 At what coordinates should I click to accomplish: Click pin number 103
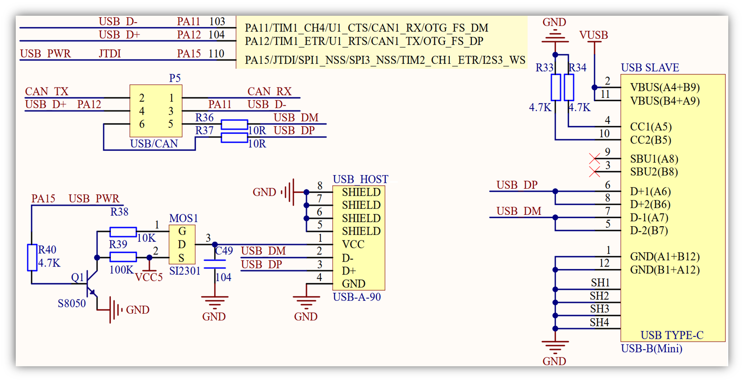[217, 22]
